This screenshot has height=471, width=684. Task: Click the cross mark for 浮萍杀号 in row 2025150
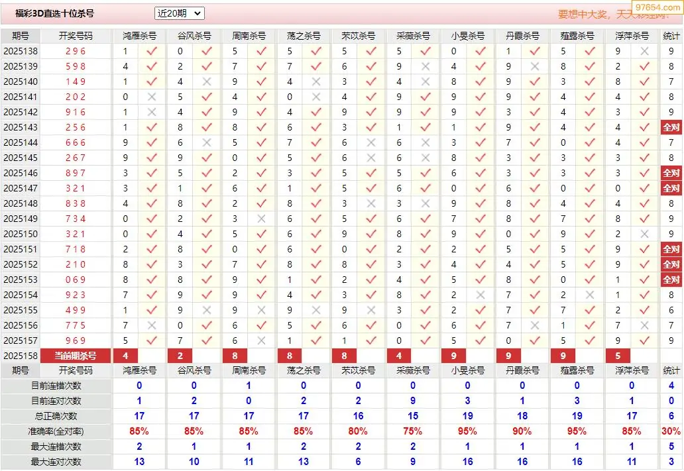(644, 234)
